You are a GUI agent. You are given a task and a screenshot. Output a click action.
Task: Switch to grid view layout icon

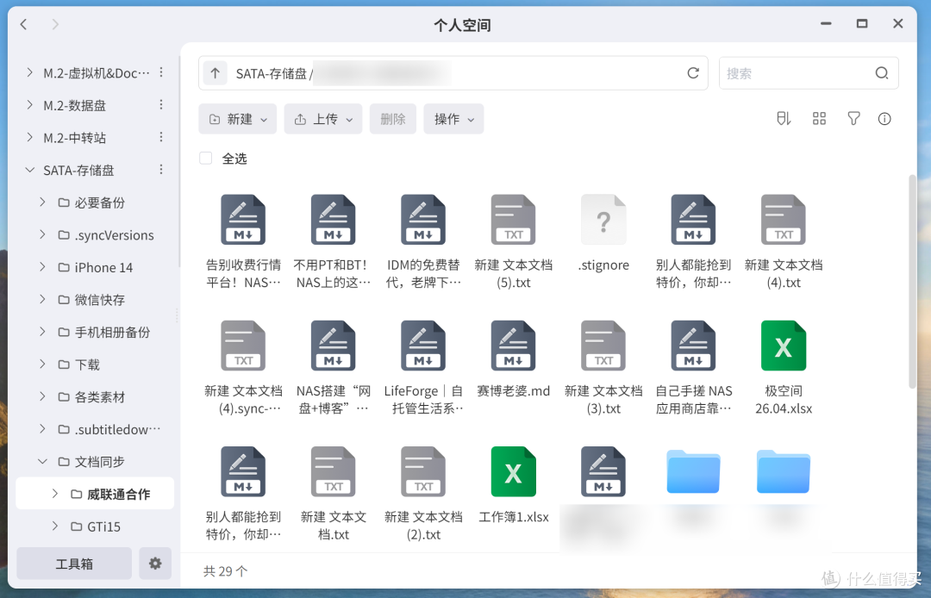[820, 119]
